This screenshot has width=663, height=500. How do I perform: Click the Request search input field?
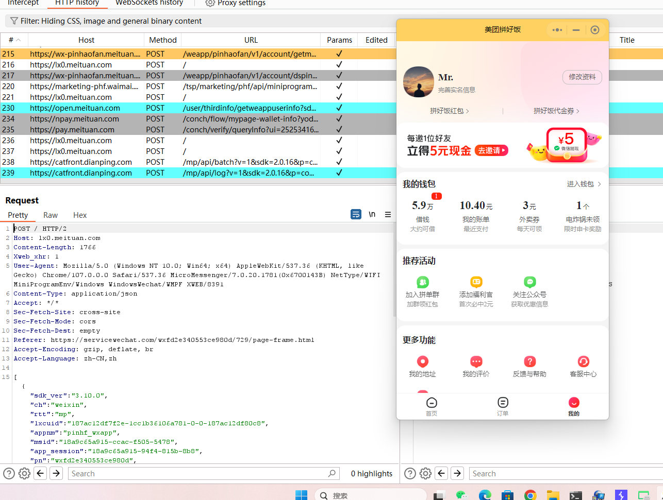198,474
